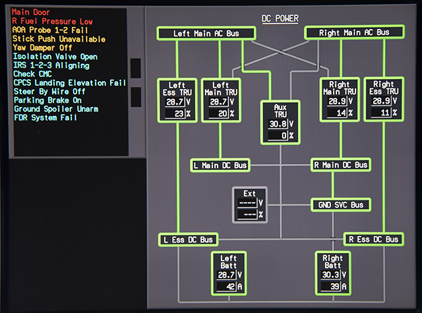Click Aux TRU 30.8 V reading

coord(278,124)
